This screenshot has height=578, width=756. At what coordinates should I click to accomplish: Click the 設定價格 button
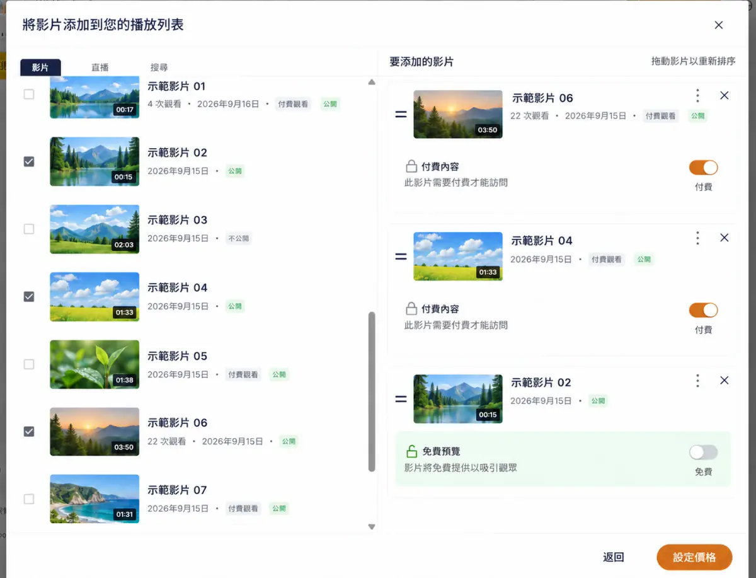[694, 557]
